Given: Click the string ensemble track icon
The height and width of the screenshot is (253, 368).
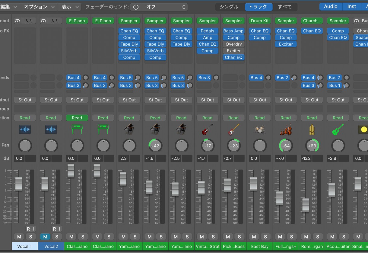Looking at the screenshot, I should 286,130.
